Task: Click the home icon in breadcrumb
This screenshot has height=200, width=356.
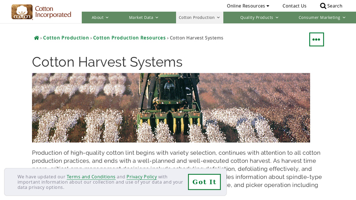Action: (36, 38)
